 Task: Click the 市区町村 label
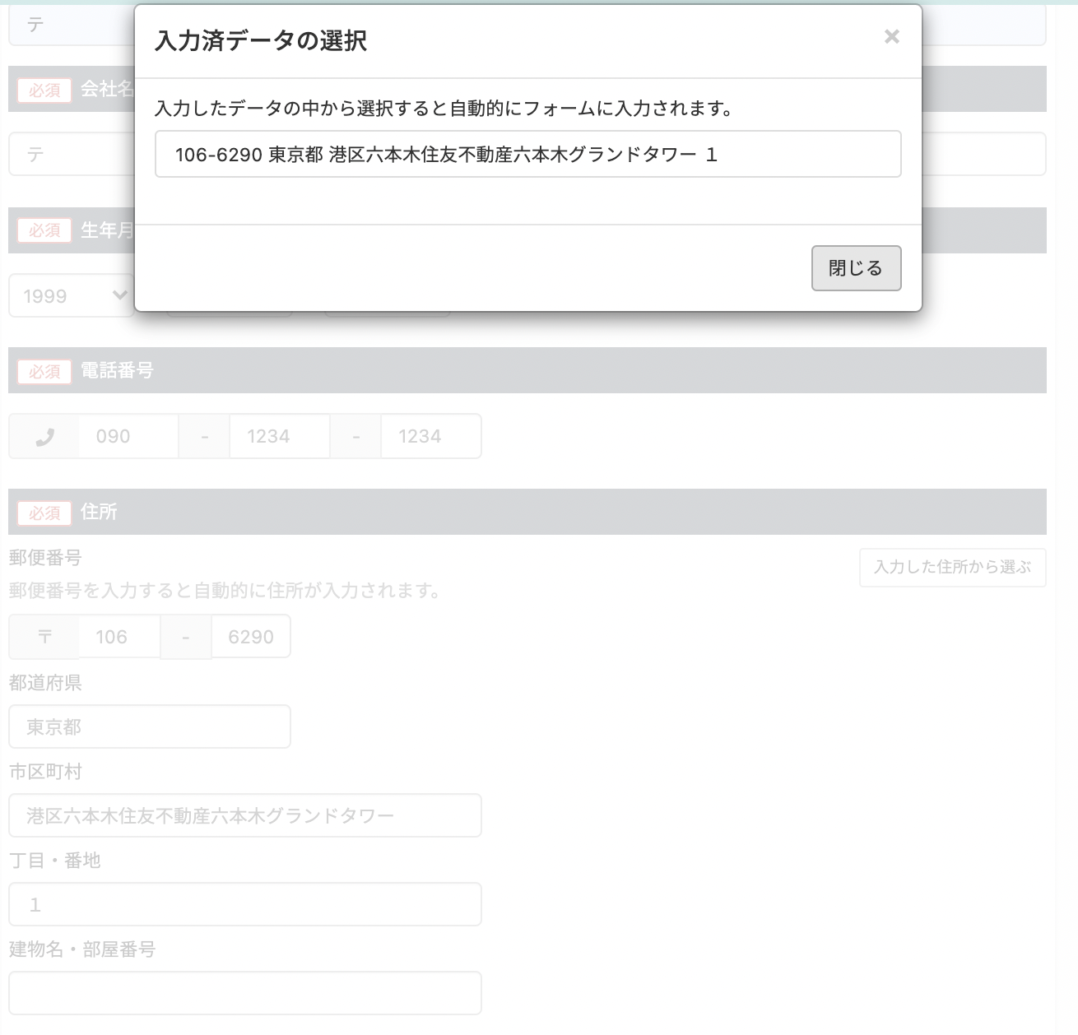45,772
